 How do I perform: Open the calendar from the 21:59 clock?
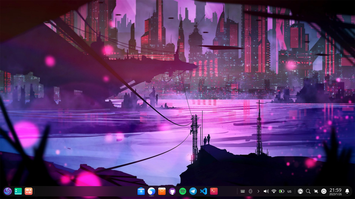click(x=336, y=191)
